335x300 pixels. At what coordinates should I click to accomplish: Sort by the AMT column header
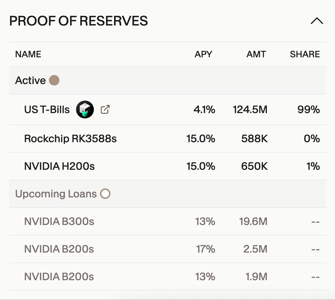256,54
